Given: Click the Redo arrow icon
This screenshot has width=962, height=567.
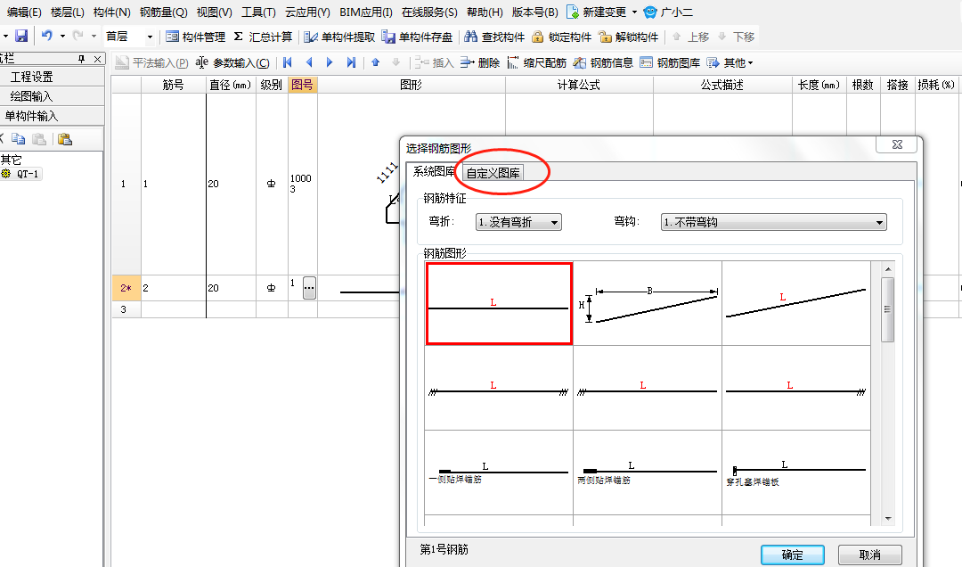Looking at the screenshot, I should pos(77,37).
